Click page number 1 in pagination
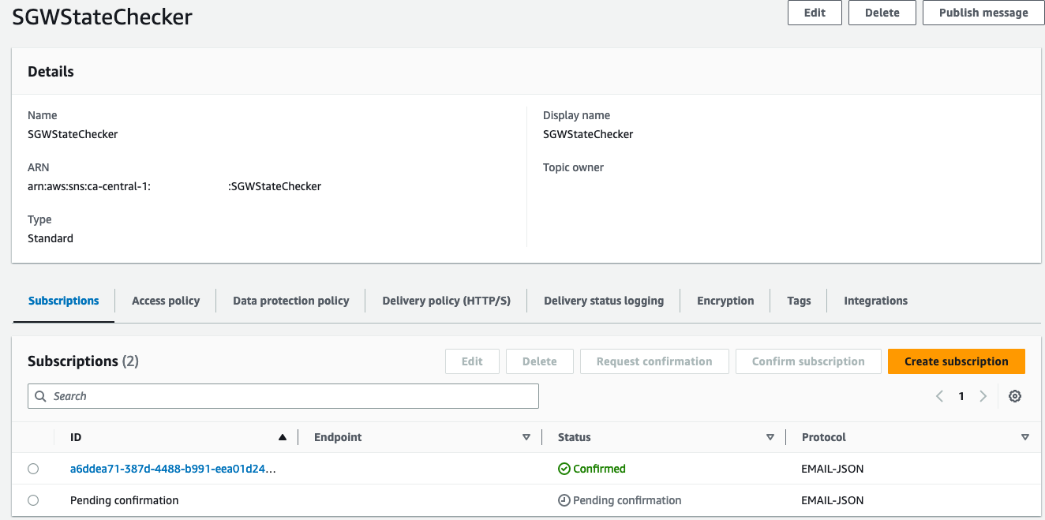 pos(961,395)
